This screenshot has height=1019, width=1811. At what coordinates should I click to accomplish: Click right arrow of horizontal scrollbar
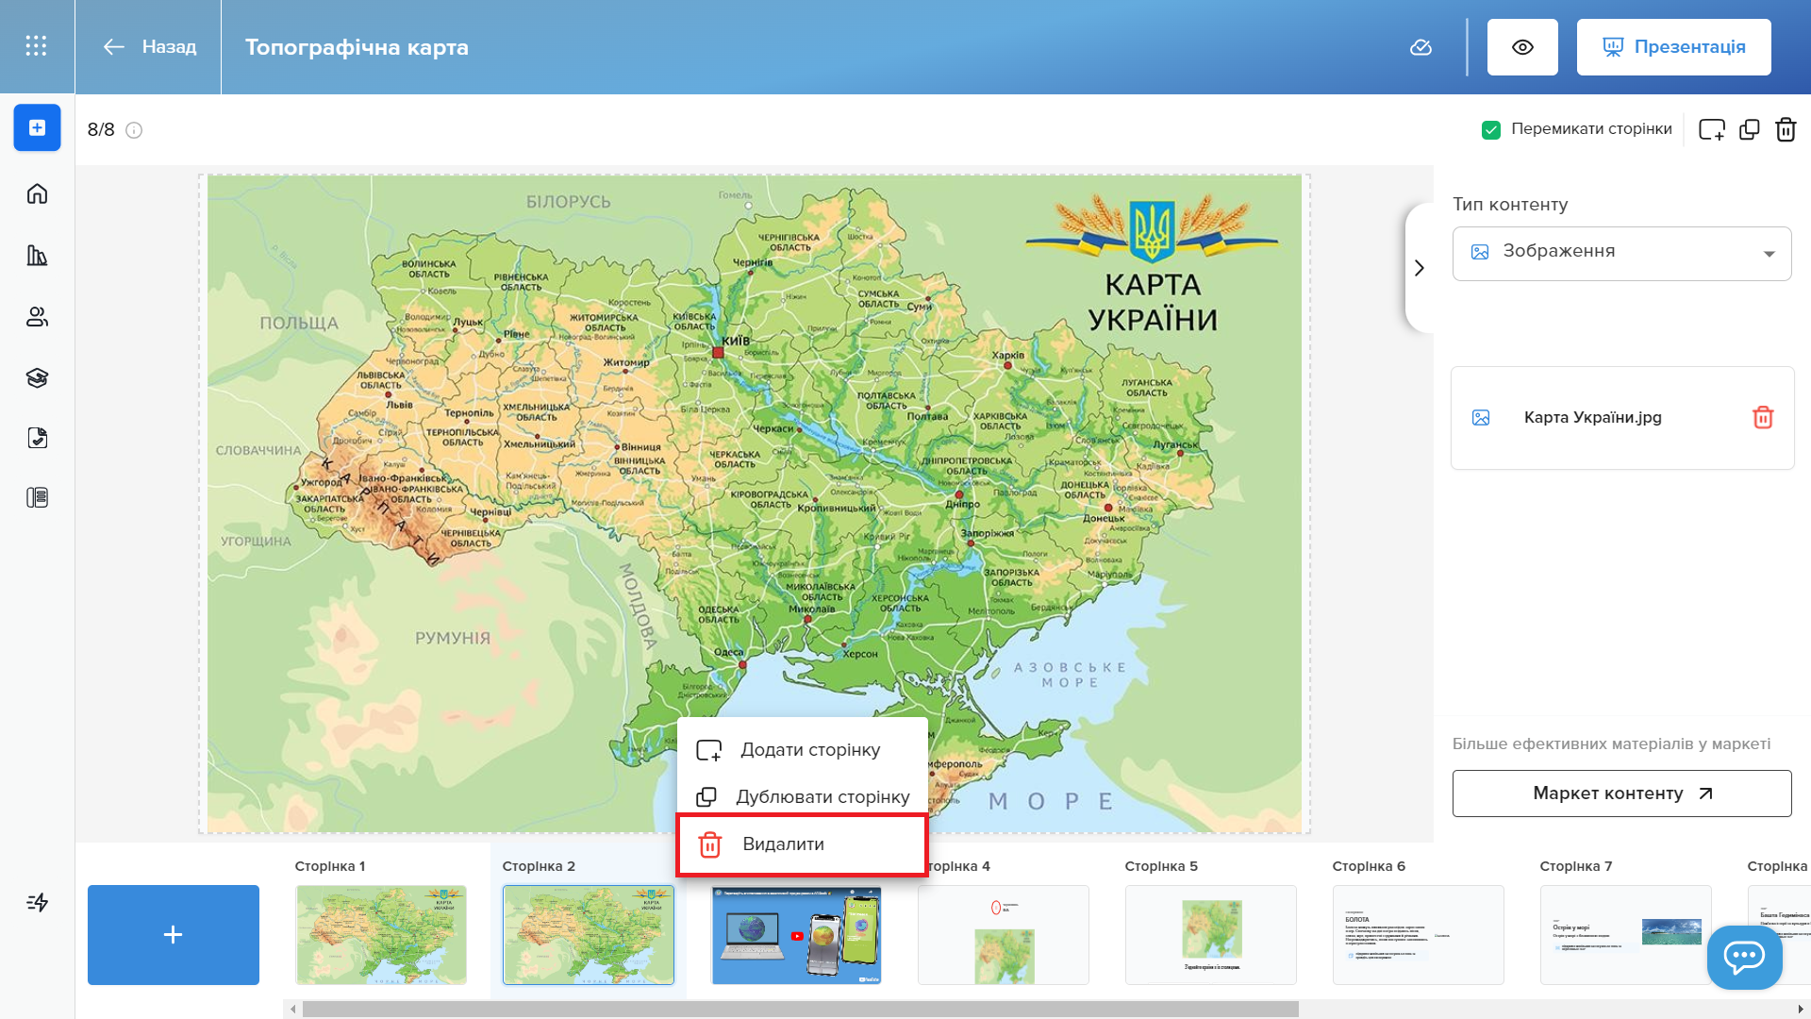tap(1800, 1009)
